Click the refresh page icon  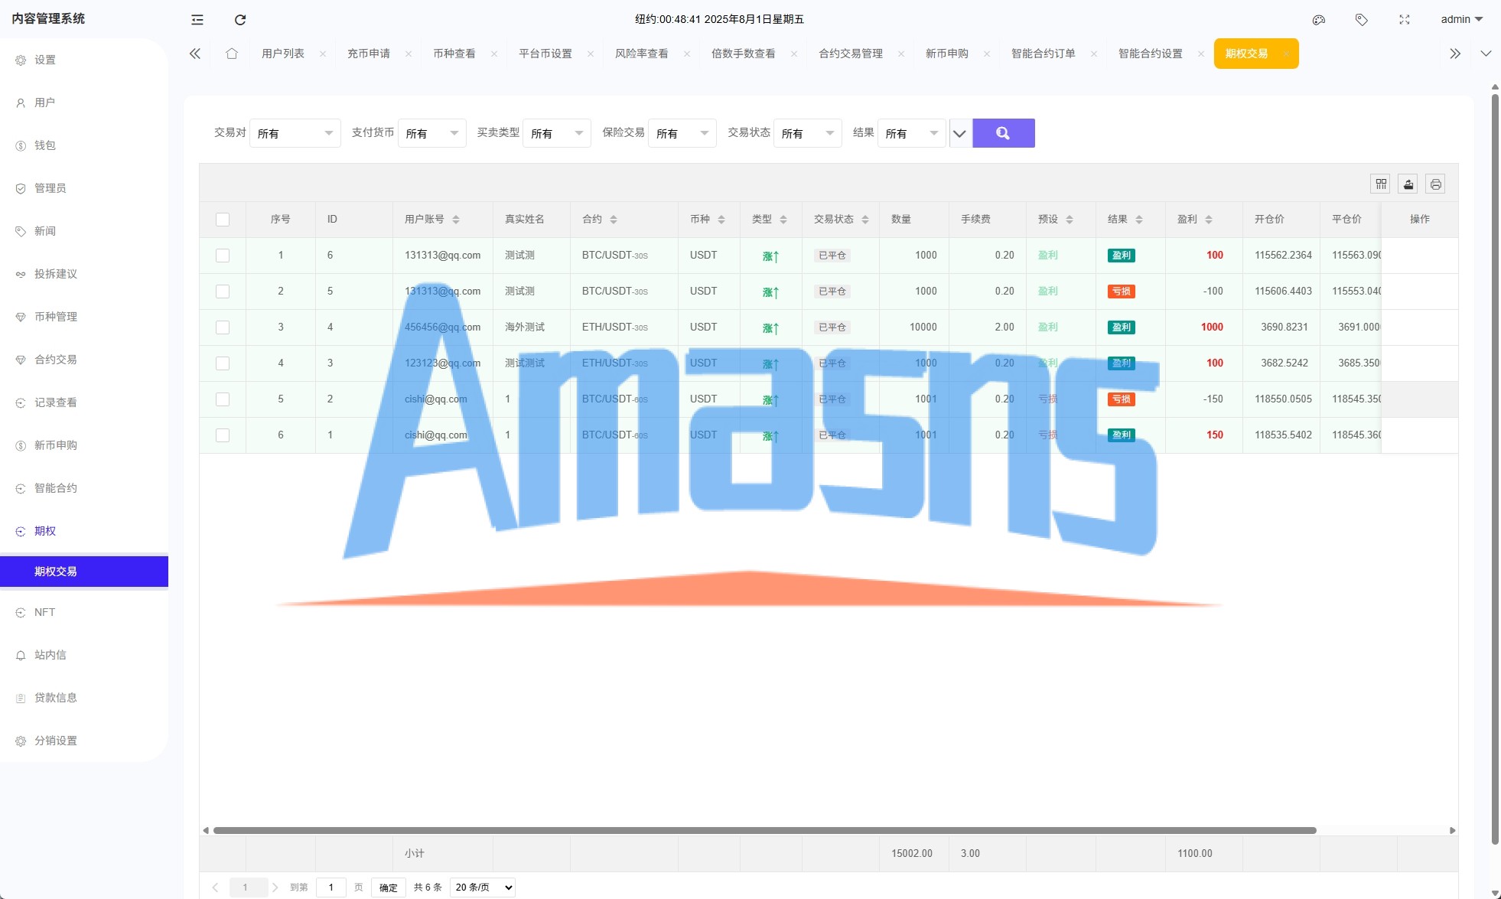[x=240, y=20]
